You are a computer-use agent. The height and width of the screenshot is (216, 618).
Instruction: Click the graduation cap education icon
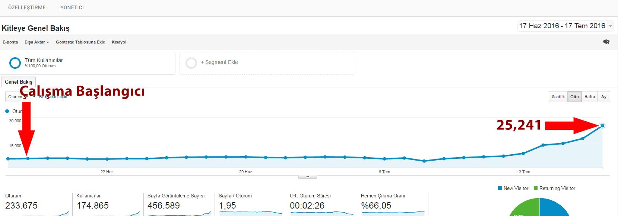pos(606,42)
